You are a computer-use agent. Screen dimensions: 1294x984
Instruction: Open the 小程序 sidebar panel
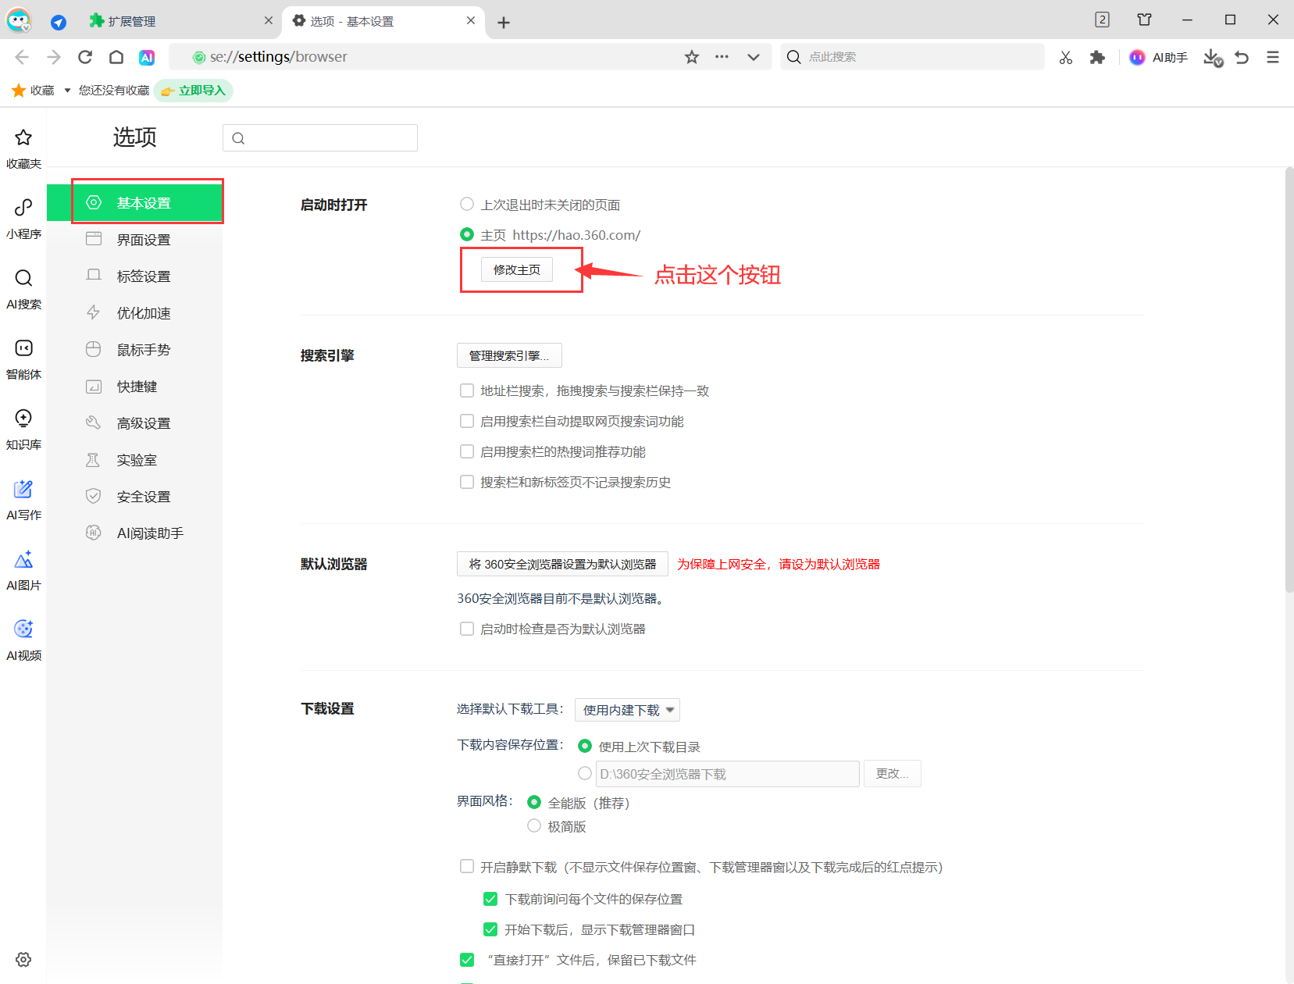pyautogui.click(x=23, y=217)
